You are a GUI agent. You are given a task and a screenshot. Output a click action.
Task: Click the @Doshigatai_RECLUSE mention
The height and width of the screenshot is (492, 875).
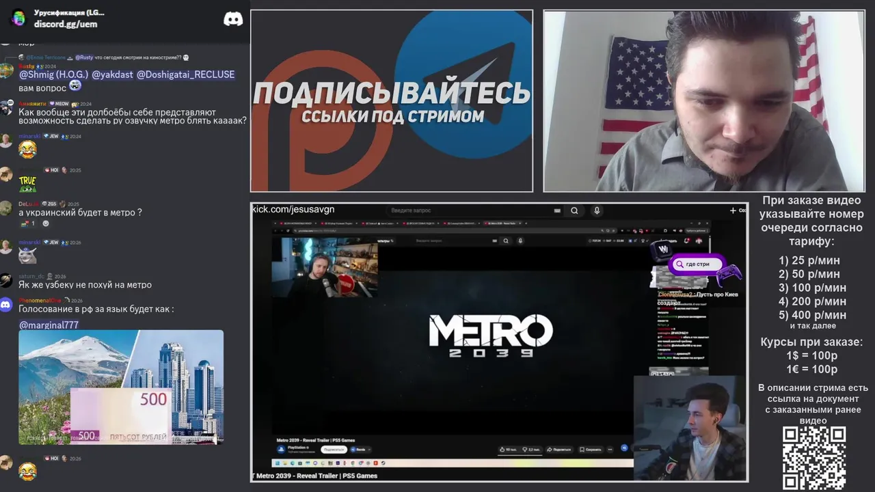[185, 74]
